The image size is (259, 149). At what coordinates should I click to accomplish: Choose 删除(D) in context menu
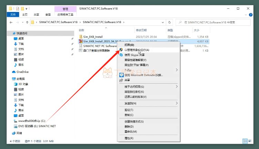coord(149,127)
